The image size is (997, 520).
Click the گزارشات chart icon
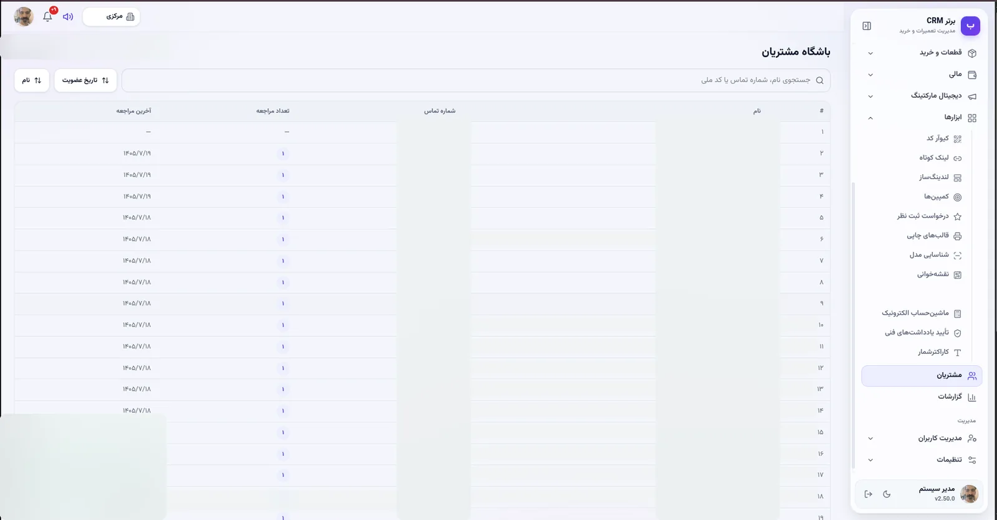[972, 397]
